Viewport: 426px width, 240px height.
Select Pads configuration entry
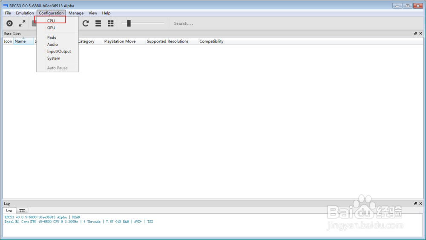point(52,38)
